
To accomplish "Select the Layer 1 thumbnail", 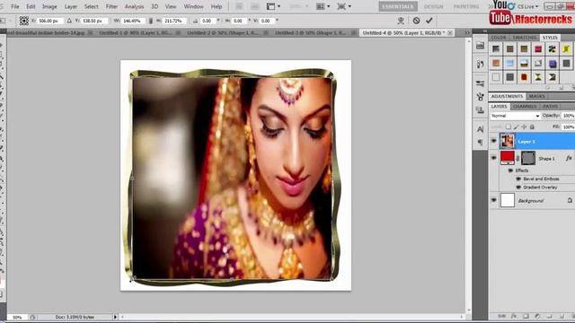I will tap(508, 142).
